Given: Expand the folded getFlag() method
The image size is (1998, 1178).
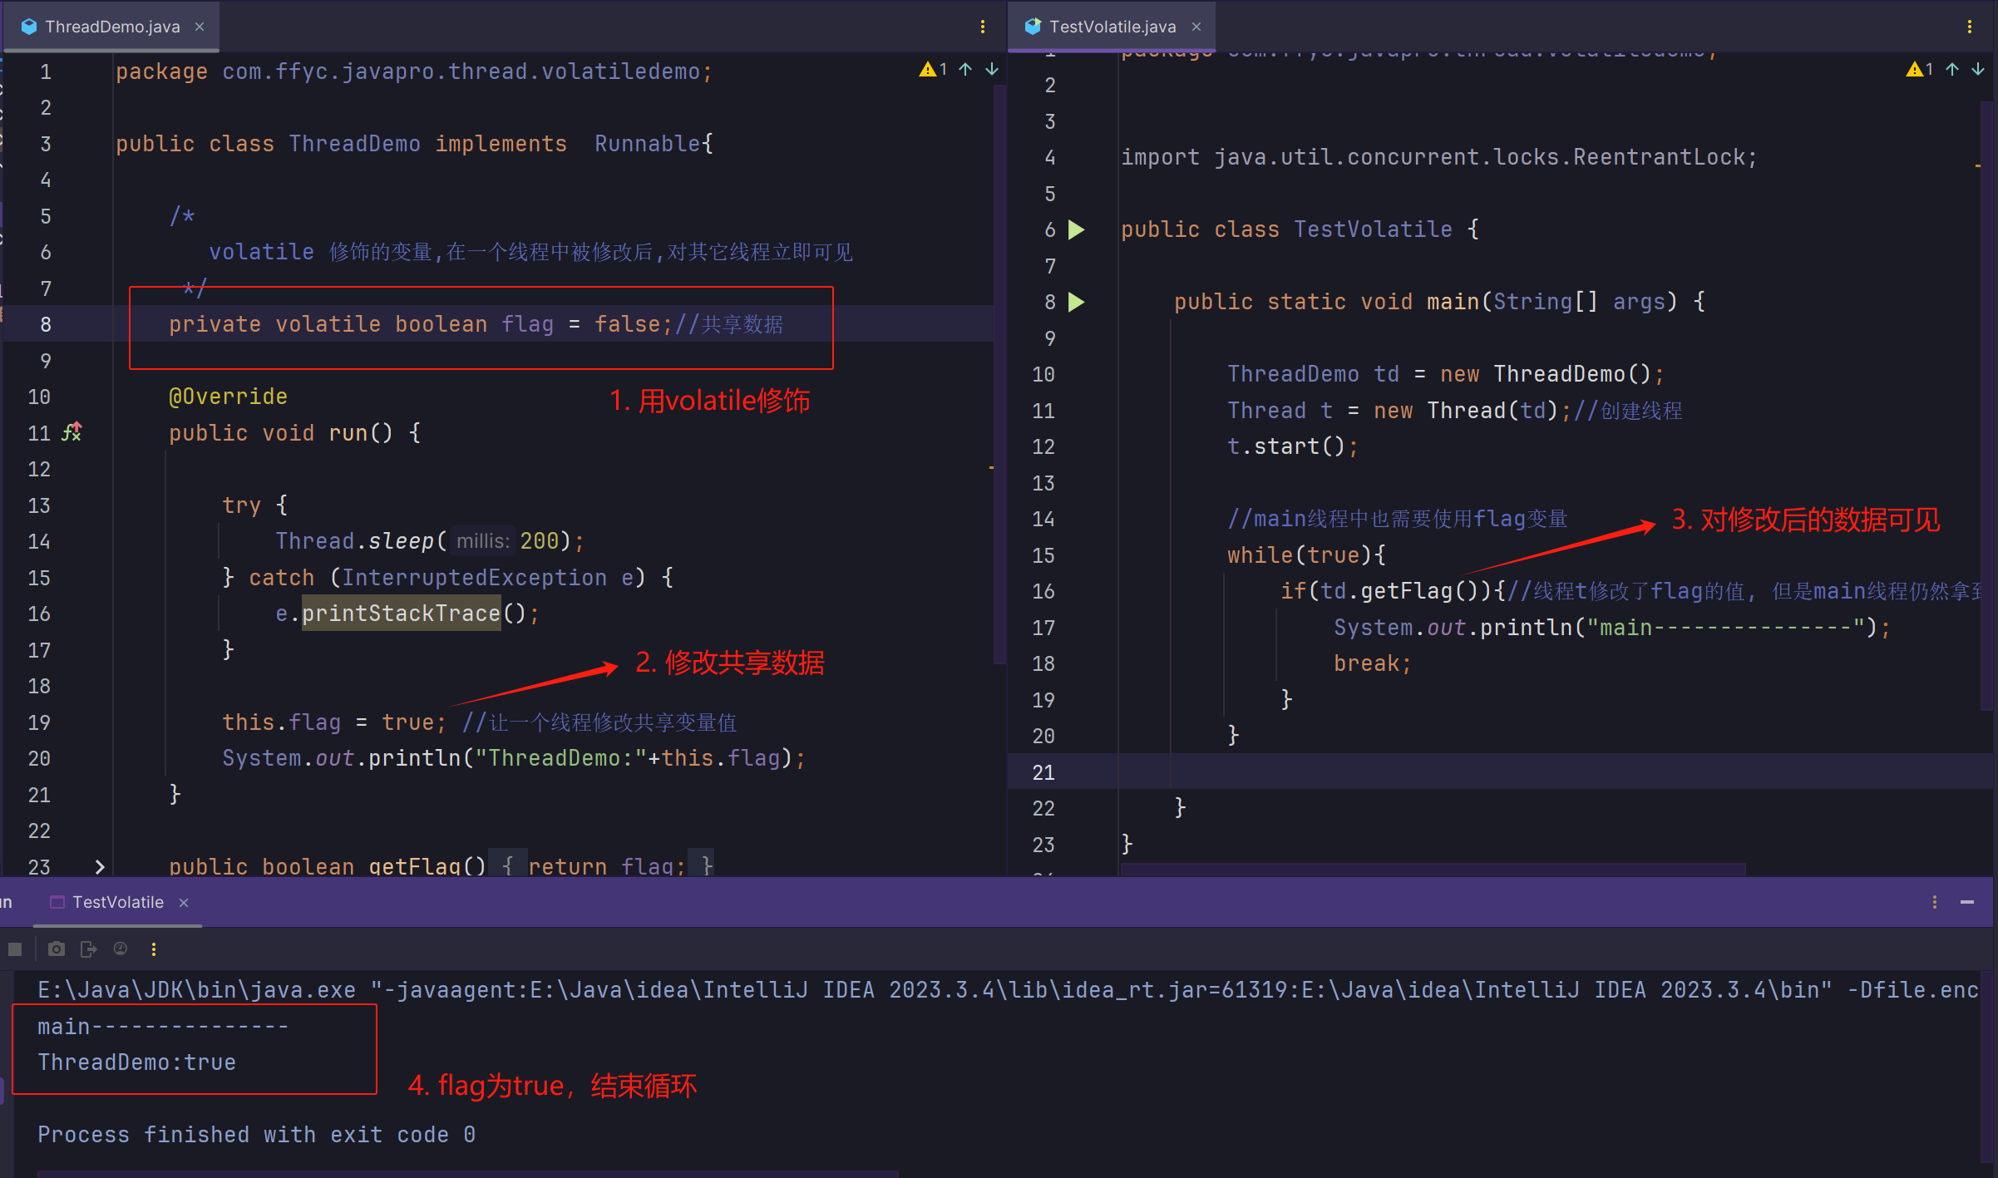Looking at the screenshot, I should 100,866.
